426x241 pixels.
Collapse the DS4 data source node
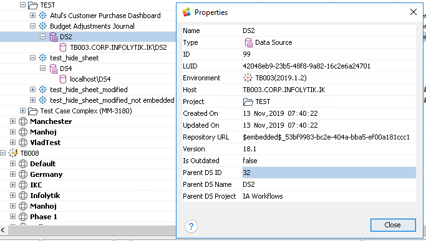coord(42,68)
